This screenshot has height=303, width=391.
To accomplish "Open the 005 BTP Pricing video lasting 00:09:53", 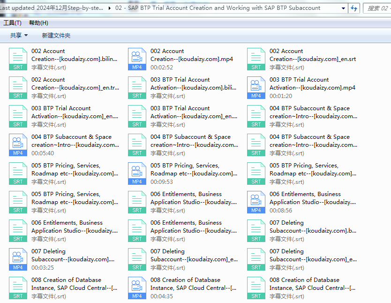I will click(137, 174).
